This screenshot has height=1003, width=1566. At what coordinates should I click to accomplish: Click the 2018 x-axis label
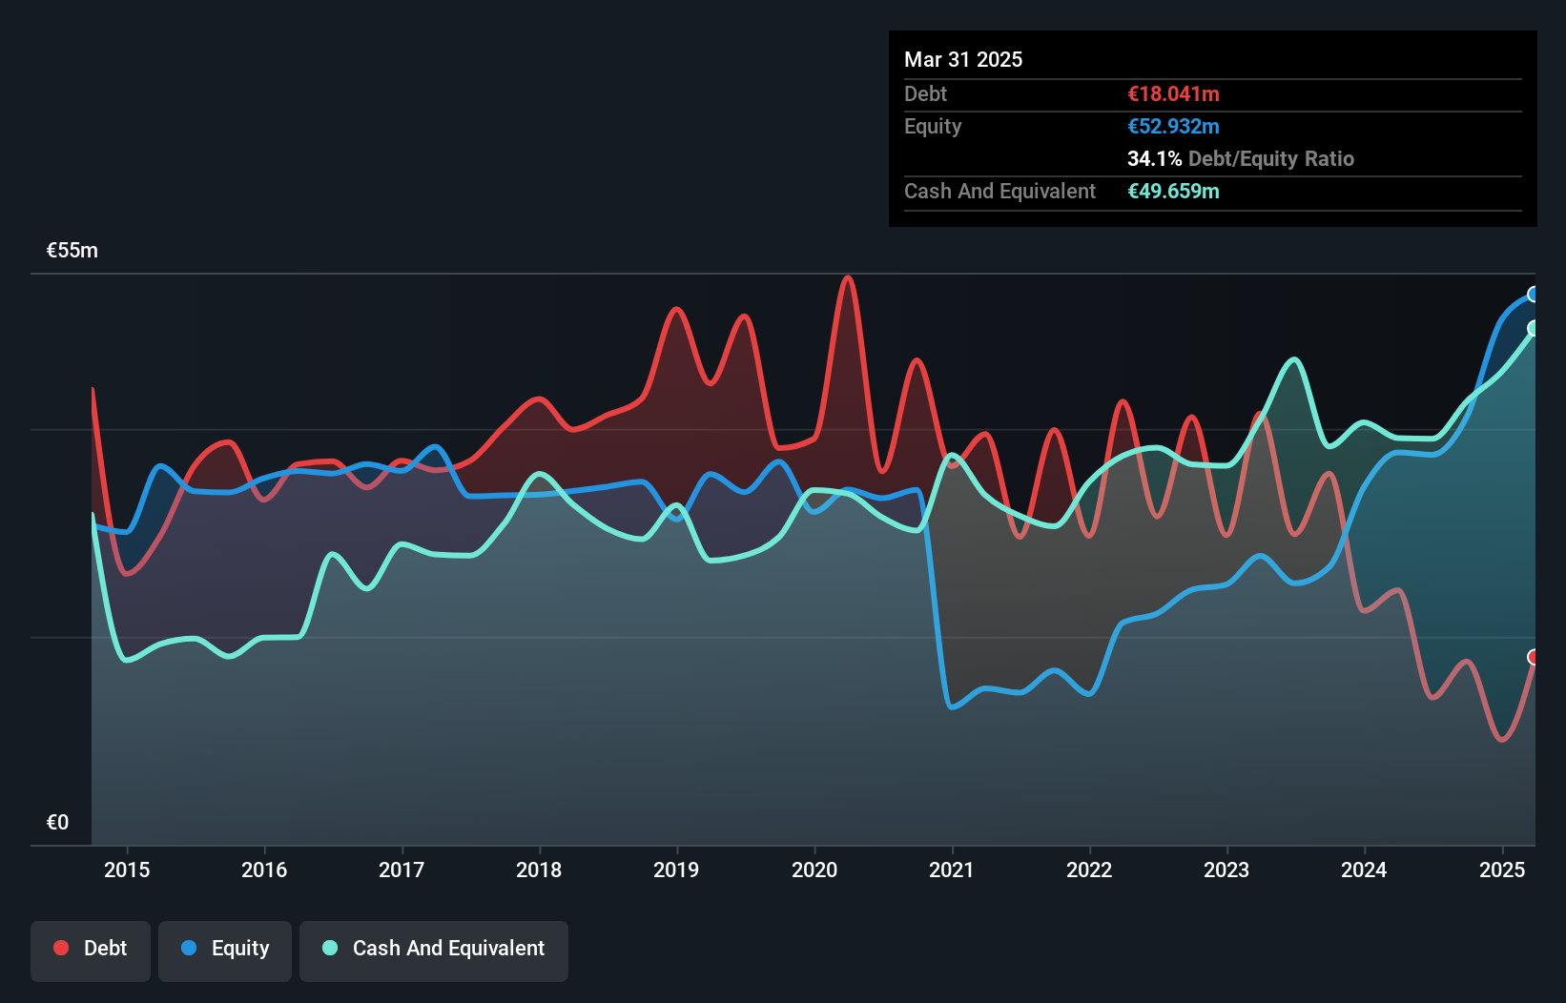[539, 870]
